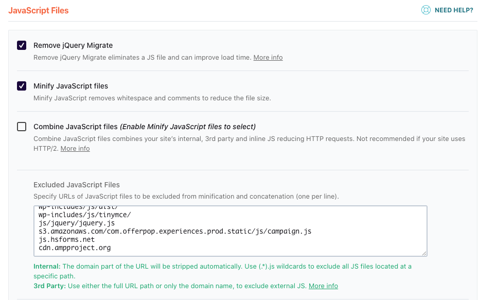The height and width of the screenshot is (300, 479).
Task: Click the green Internal hint text
Action: (46, 267)
